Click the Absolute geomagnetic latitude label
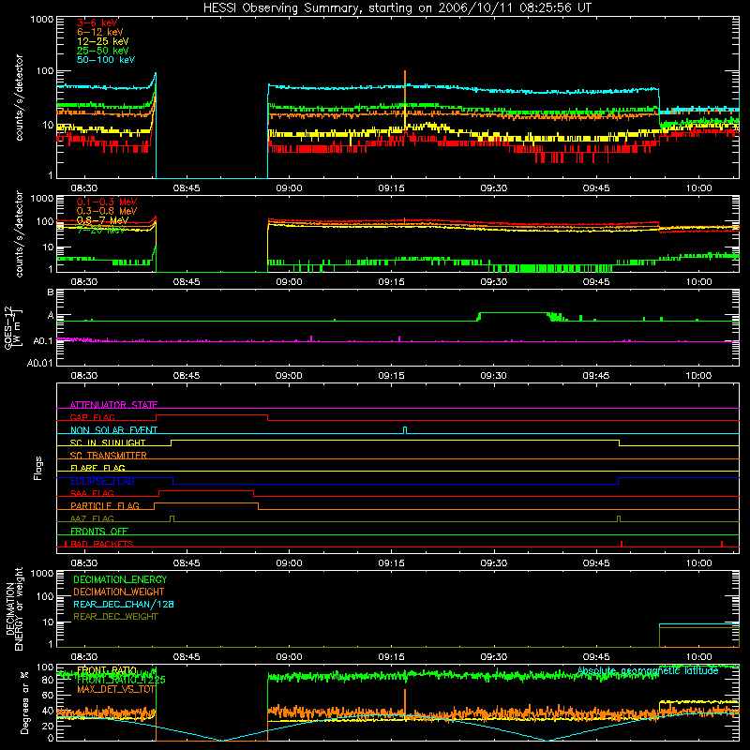This screenshot has height=750, width=750. pos(648,670)
